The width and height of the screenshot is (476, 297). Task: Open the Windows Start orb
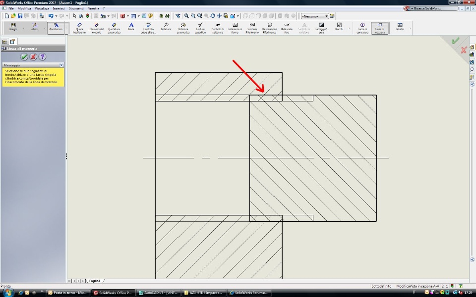point(8,293)
